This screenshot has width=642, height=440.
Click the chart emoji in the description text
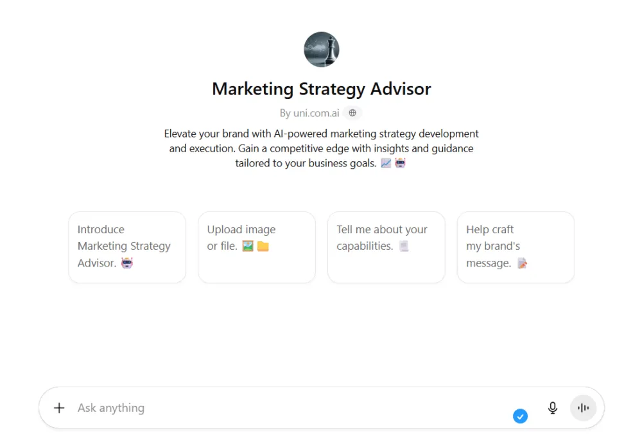pos(386,163)
